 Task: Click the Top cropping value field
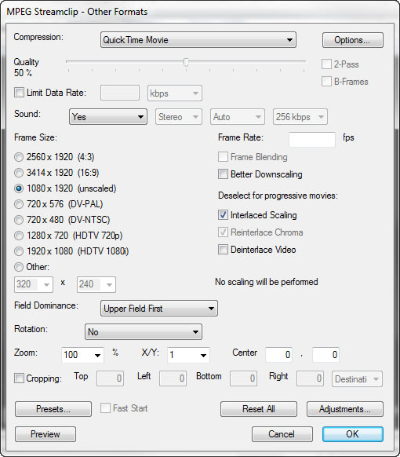(110, 378)
